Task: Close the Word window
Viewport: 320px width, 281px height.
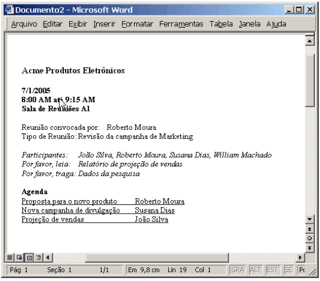Action: [x=310, y=9]
